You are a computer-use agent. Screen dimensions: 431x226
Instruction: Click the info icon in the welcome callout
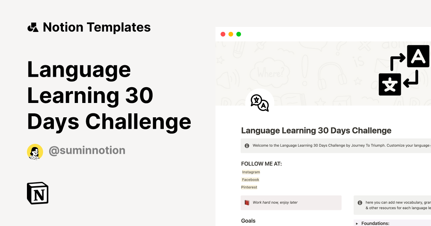point(247,145)
